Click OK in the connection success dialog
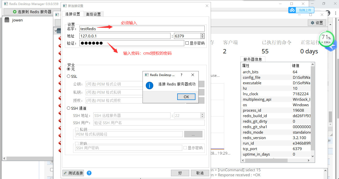 click(x=186, y=97)
